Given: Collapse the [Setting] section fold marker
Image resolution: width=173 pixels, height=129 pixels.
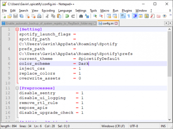Looking at the screenshot, I should coord(17,29).
